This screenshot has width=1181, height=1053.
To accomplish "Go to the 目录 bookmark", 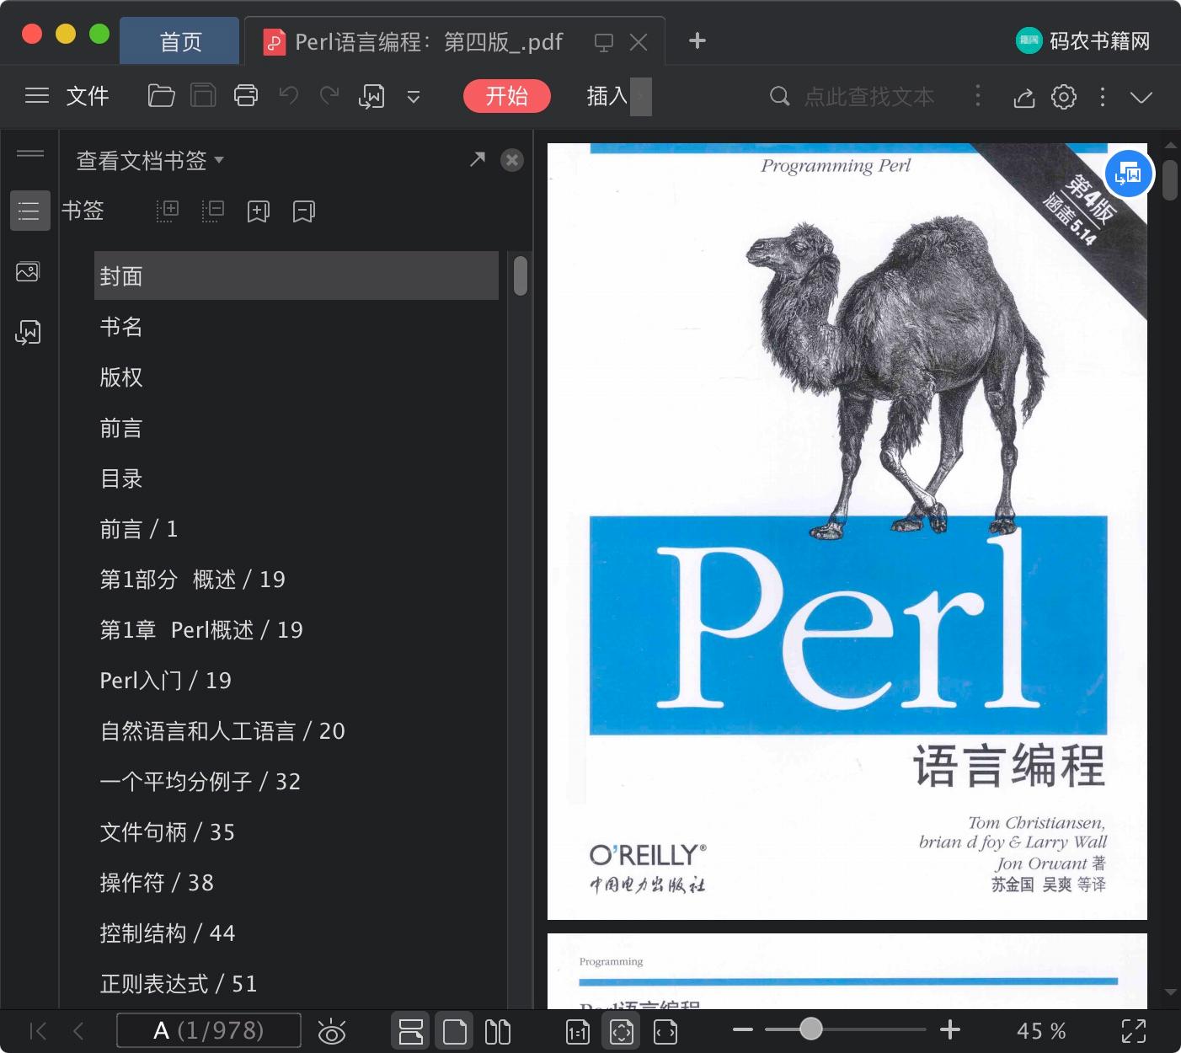I will click(x=121, y=478).
